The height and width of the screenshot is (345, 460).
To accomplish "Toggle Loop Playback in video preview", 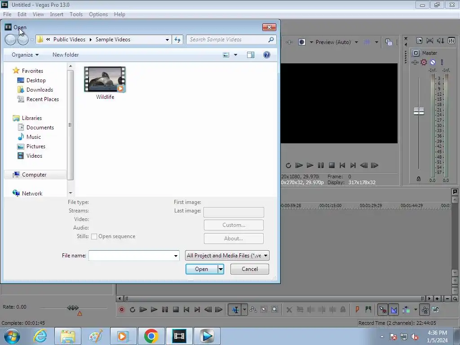I will click(x=288, y=165).
